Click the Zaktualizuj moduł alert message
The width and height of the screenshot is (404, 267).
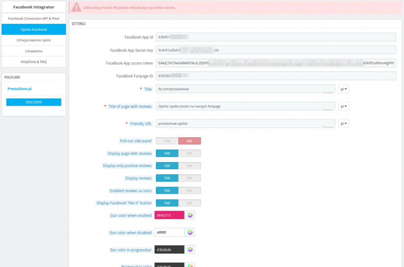coord(130,7)
